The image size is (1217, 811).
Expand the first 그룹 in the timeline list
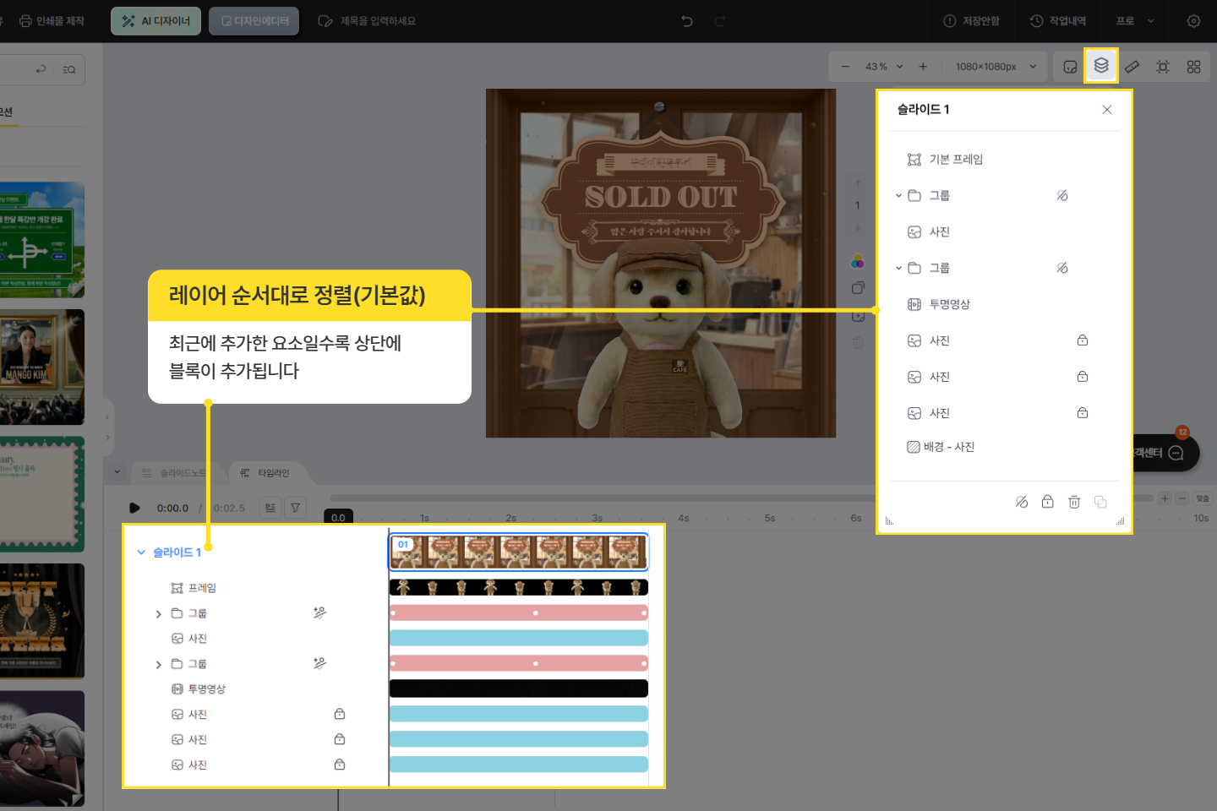point(158,613)
